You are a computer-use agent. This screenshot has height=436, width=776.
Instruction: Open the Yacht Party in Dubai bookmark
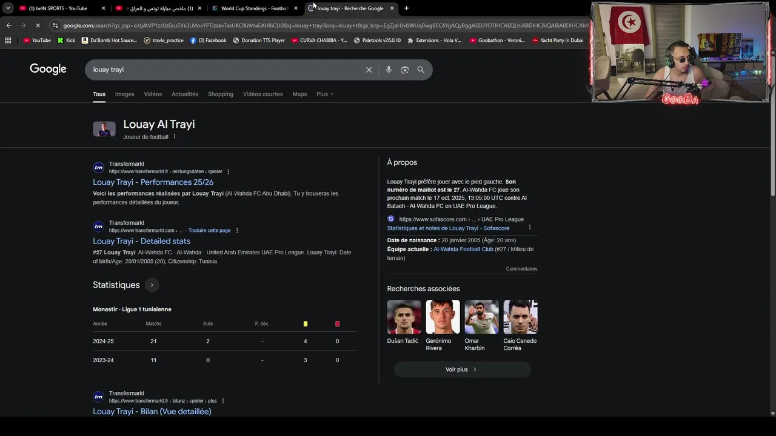point(558,41)
